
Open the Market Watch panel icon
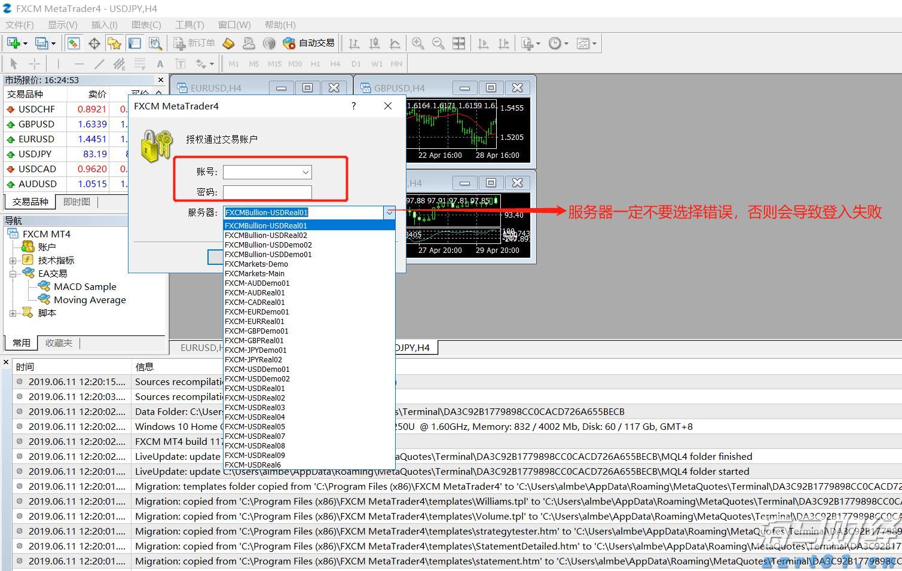[74, 42]
